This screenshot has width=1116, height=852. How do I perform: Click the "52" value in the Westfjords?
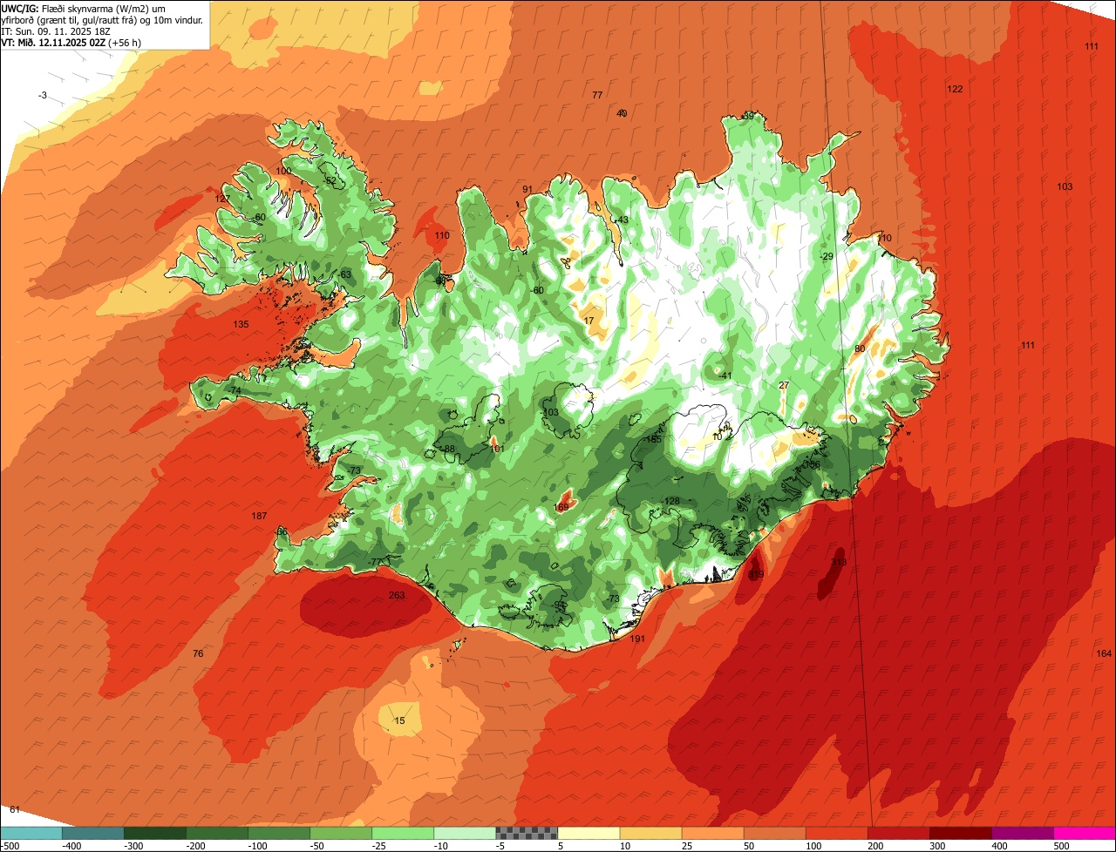[330, 181]
